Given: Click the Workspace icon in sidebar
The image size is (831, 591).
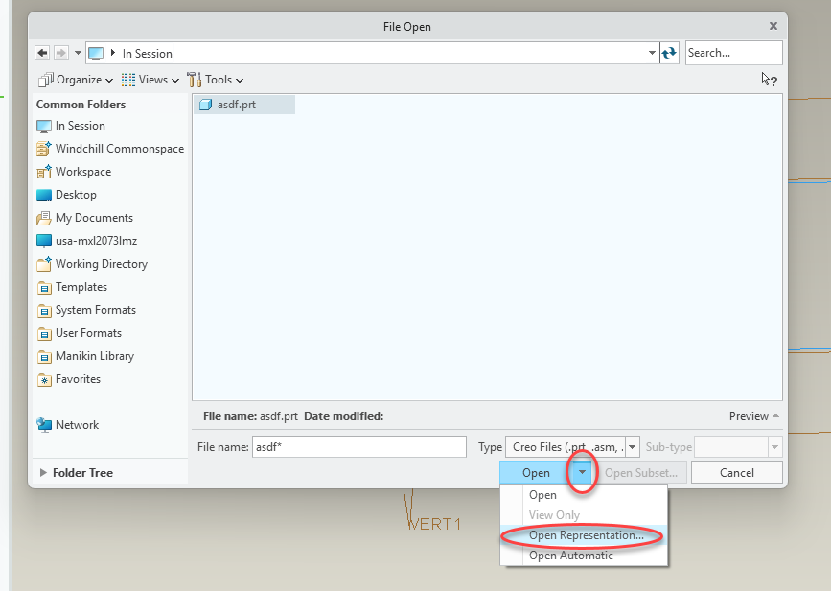Looking at the screenshot, I should (x=44, y=172).
